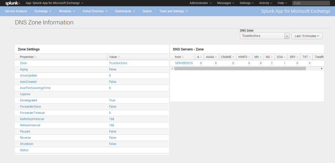Sort by CNAME column
The image size is (335, 163).
pyautogui.click(x=227, y=57)
